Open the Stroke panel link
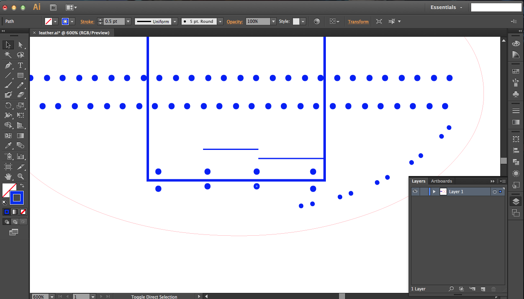Image resolution: width=524 pixels, height=299 pixels. (87, 22)
